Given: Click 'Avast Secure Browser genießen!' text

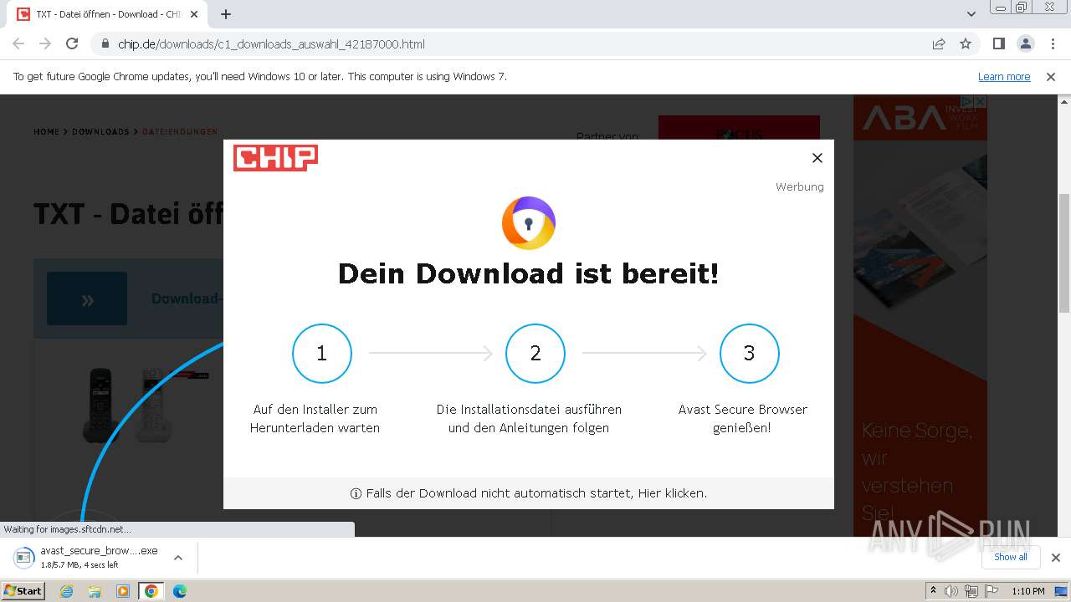Looking at the screenshot, I should point(743,419).
